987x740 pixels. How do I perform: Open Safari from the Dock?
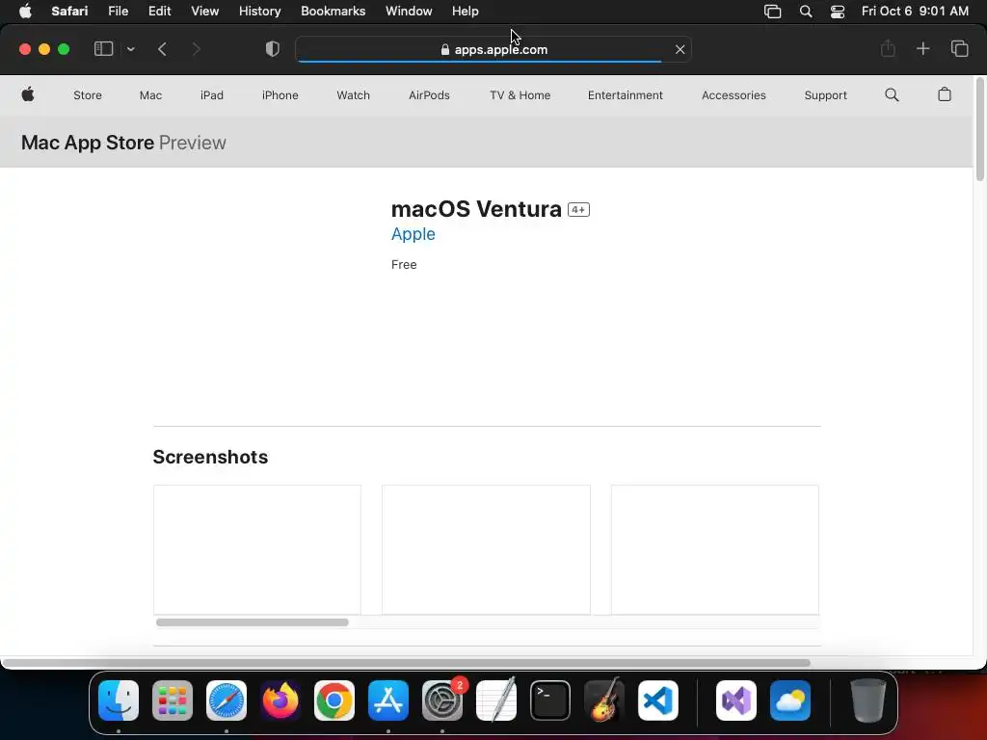(226, 700)
